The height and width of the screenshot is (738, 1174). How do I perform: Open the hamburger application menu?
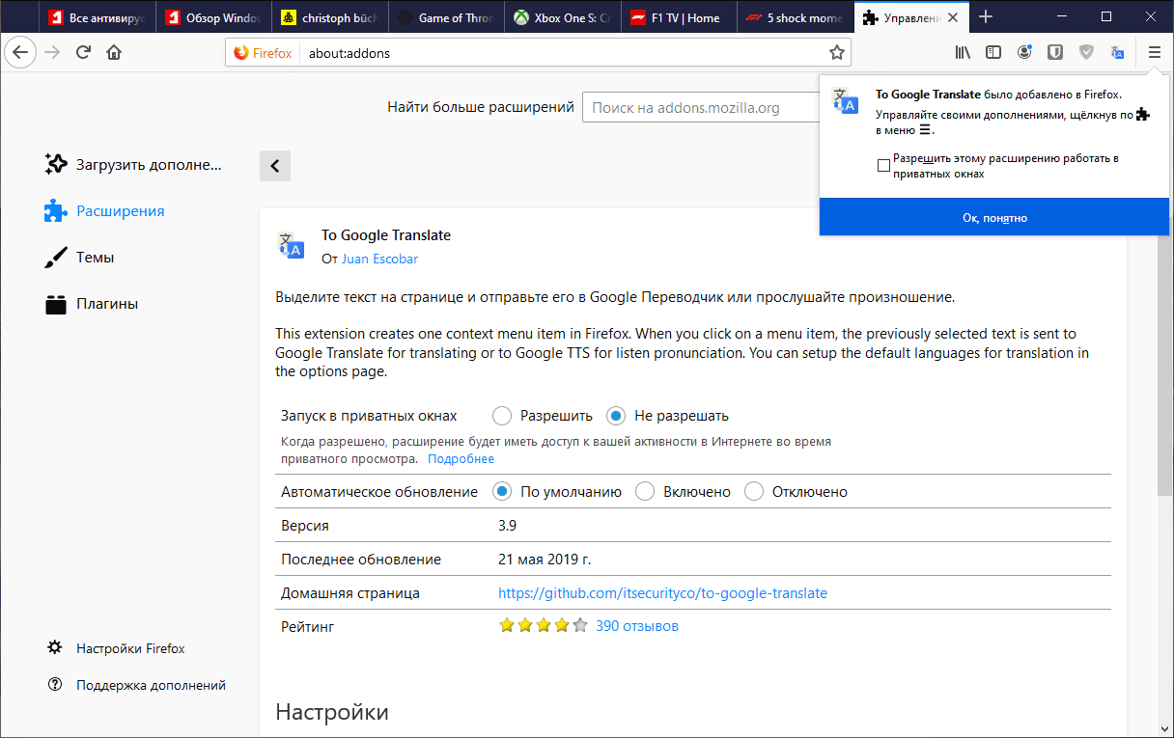1155,52
